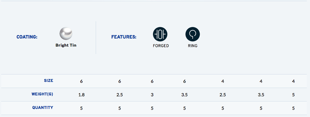
Task: Click the SIZE row header
Action: [49, 80]
